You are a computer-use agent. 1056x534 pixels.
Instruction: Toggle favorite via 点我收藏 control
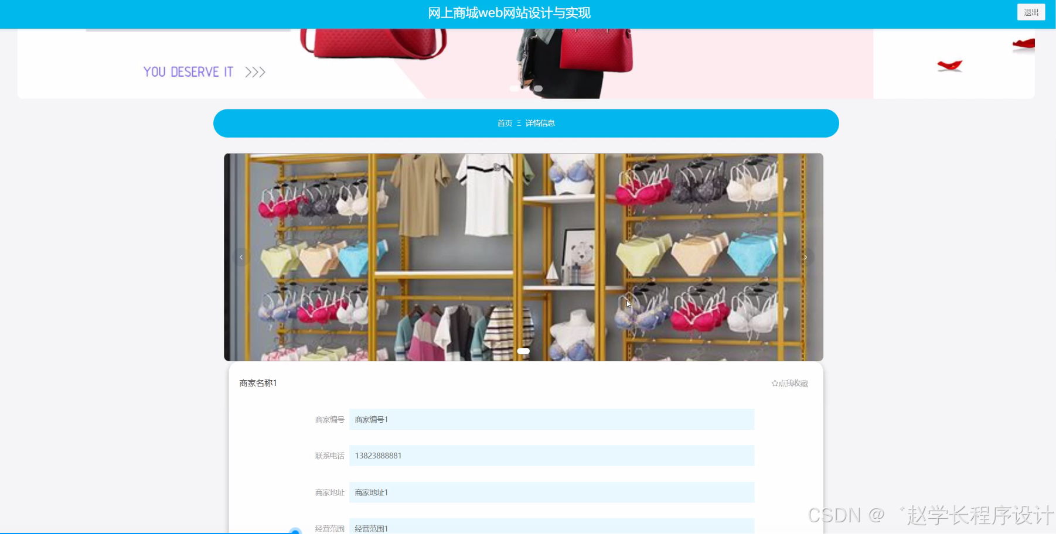tap(791, 384)
